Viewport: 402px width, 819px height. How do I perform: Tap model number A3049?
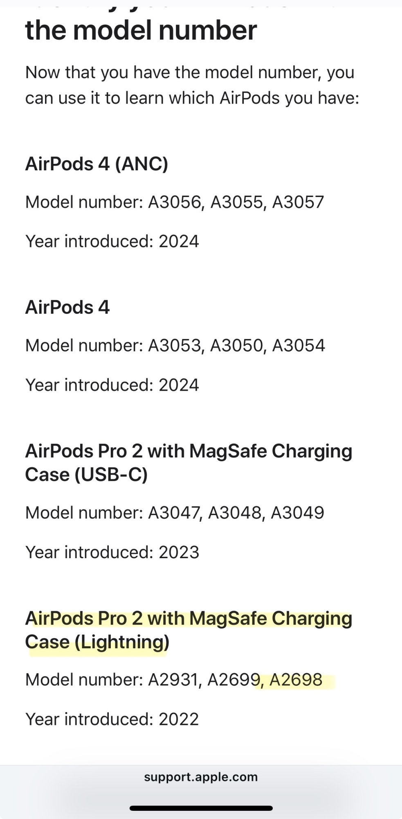[x=297, y=513]
